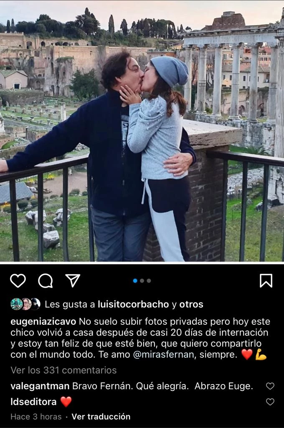Open valegantman commenter profile
The height and width of the screenshot is (428, 284).
click(x=40, y=386)
